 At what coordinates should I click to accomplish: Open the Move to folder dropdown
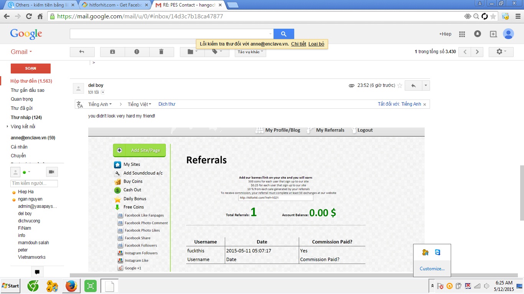click(x=192, y=52)
